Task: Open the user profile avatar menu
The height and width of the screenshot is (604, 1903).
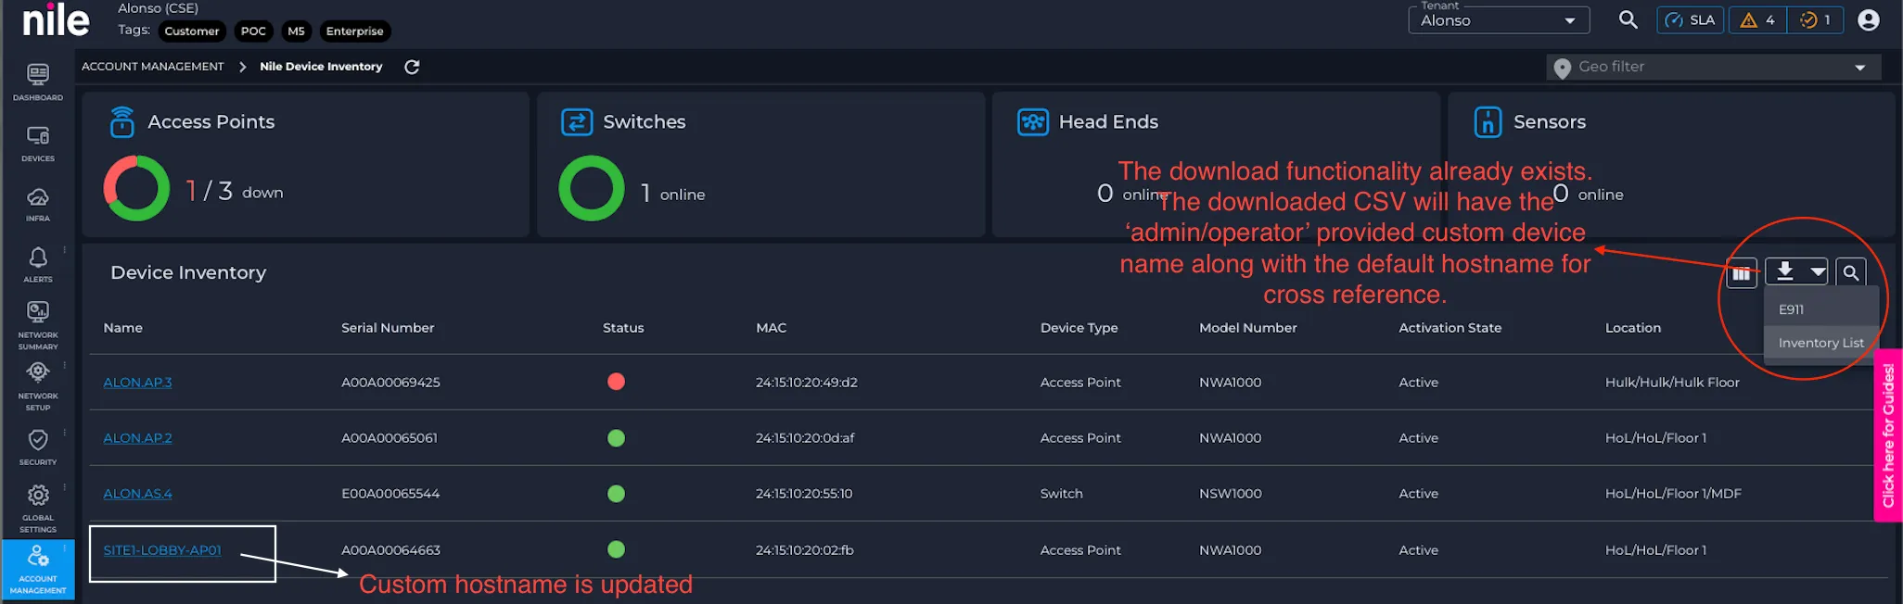Action: click(x=1869, y=19)
